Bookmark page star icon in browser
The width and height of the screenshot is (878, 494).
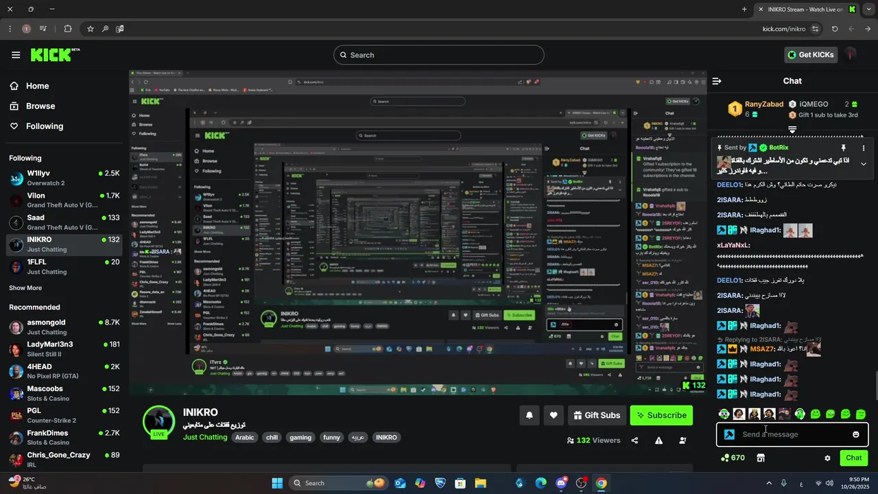coord(90,29)
